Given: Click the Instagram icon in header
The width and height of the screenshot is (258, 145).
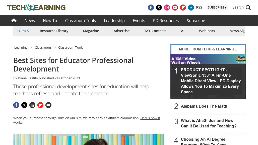Looking at the screenshot, I should click(167, 8).
